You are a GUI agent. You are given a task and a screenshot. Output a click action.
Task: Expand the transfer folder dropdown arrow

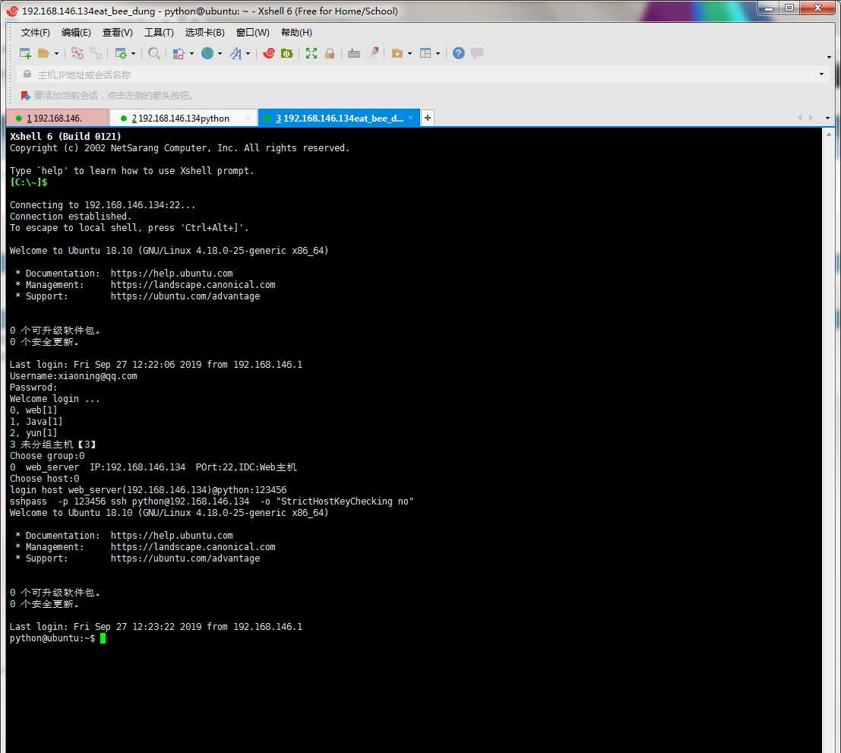click(409, 54)
